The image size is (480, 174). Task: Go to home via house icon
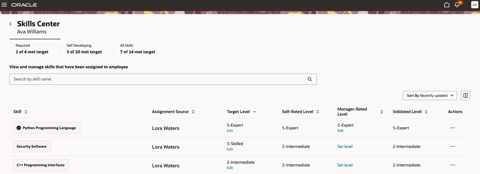pyautogui.click(x=446, y=5)
